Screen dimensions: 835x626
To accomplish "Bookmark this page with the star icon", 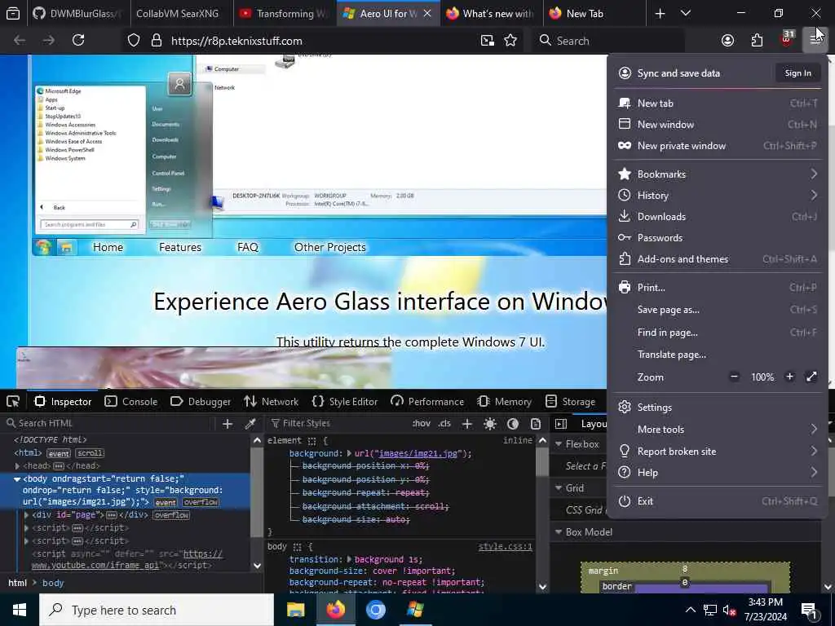I will click(510, 41).
